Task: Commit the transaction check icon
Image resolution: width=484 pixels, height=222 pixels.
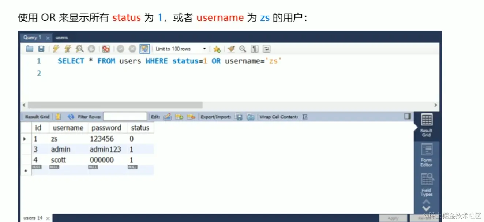Action: pos(121,49)
